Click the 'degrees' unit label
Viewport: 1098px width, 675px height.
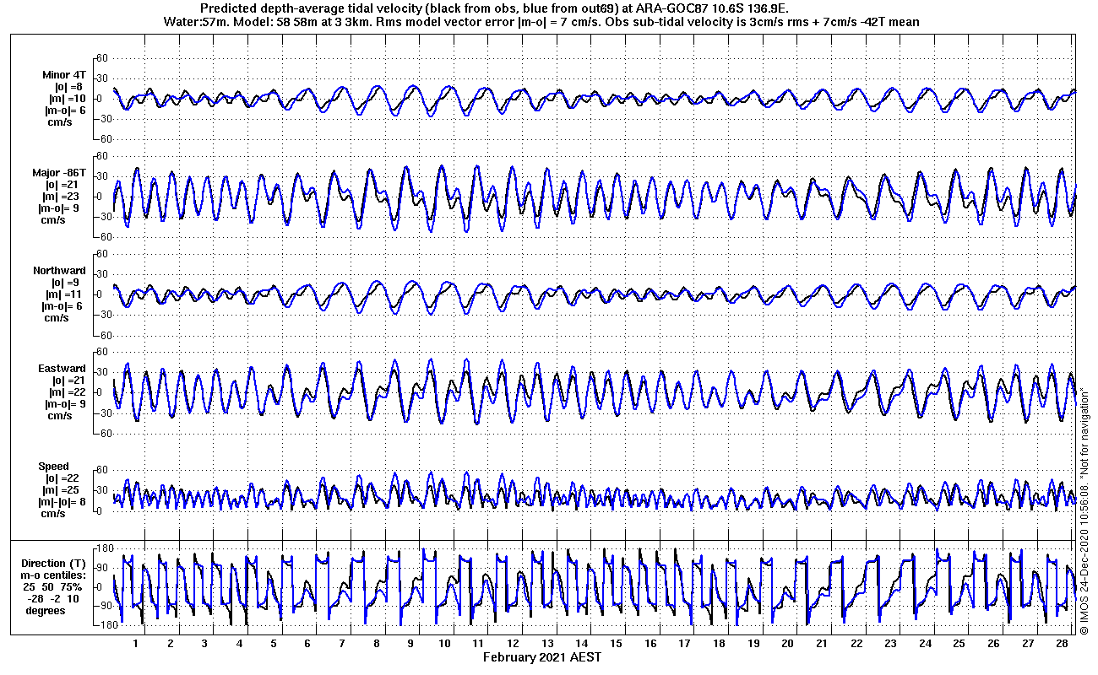(46, 611)
